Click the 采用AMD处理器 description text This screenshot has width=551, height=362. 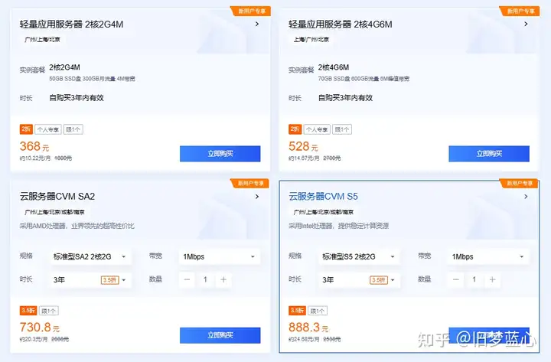pyautogui.click(x=77, y=226)
